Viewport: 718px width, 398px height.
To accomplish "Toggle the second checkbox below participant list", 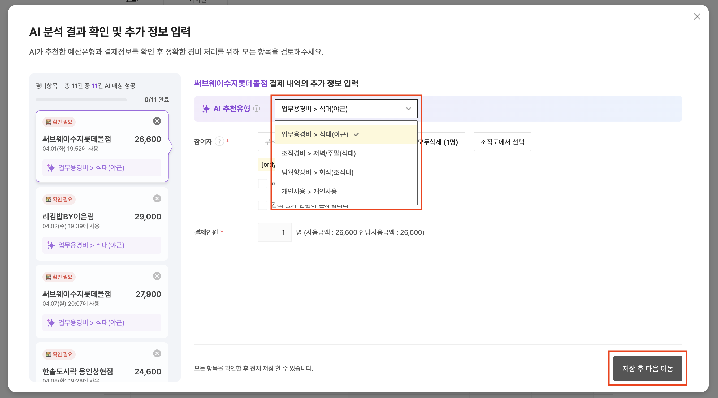I will (263, 205).
